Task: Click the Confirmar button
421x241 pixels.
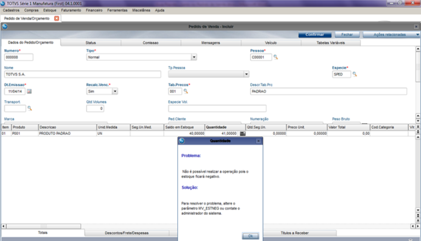Action: [315, 35]
